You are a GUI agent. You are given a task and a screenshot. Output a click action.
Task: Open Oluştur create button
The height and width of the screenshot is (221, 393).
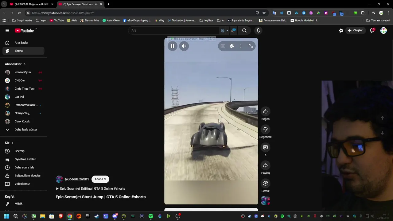click(x=355, y=30)
